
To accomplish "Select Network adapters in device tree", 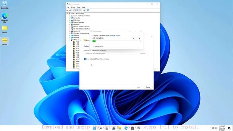I will (76, 37).
